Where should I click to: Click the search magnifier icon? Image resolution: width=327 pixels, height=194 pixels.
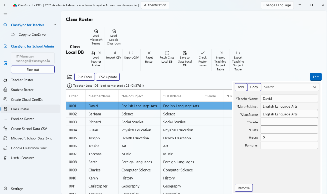(x=315, y=87)
